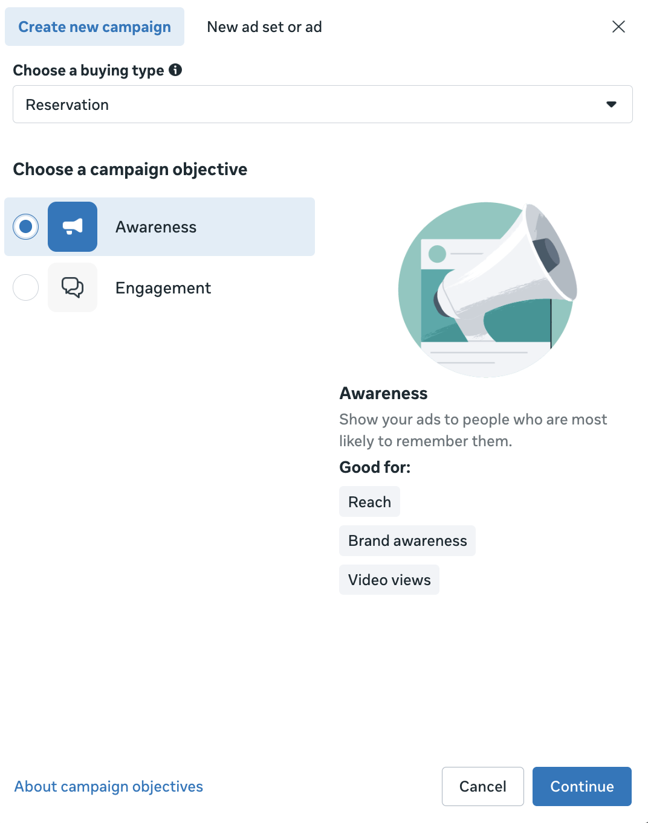Open About campaign objectives link

point(109,786)
